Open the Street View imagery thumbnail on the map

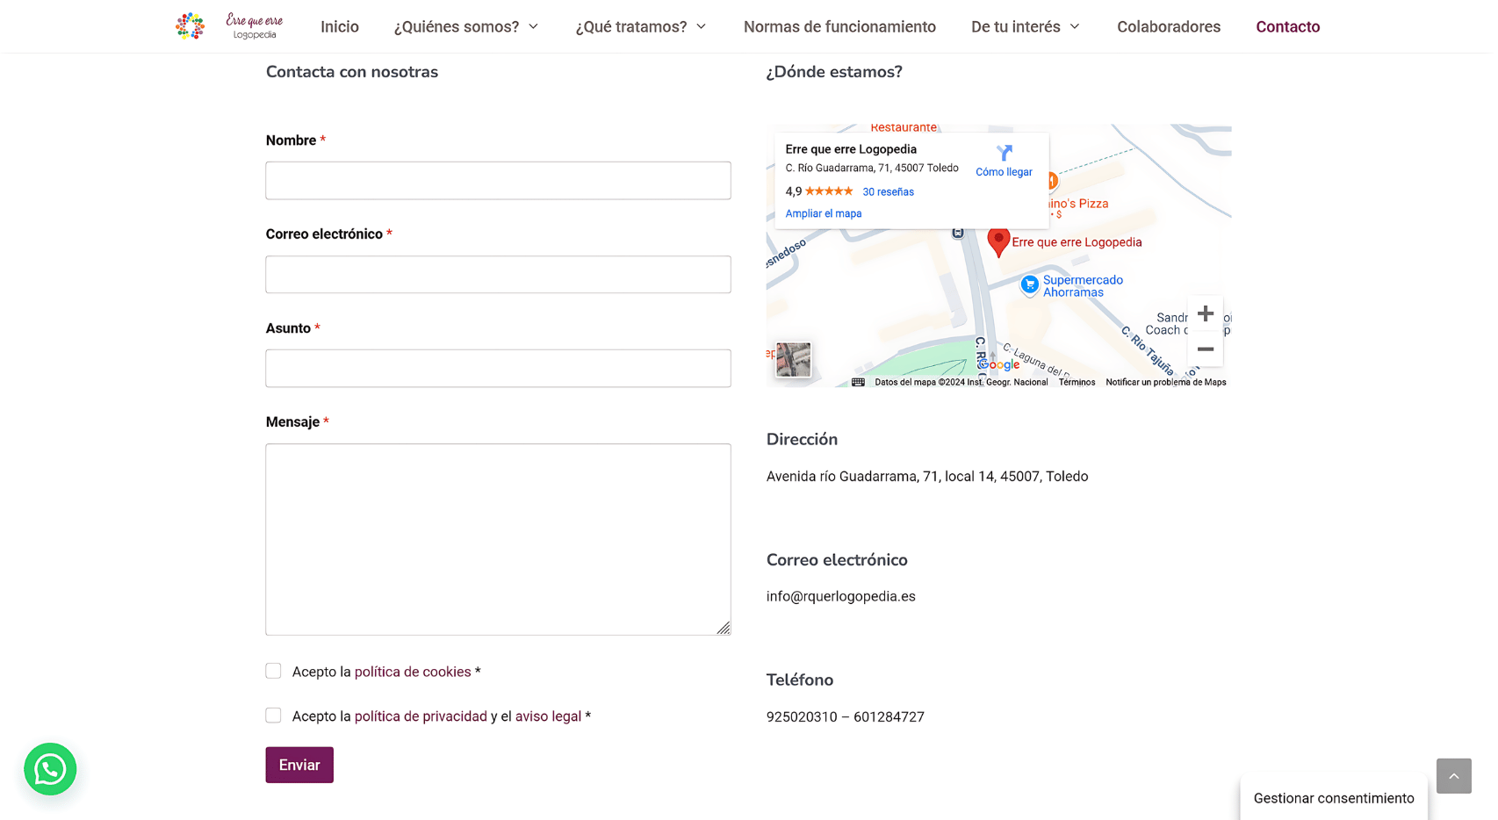point(794,359)
